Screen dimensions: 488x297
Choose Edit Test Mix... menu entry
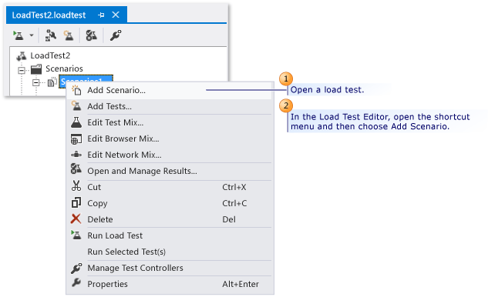(x=170, y=122)
